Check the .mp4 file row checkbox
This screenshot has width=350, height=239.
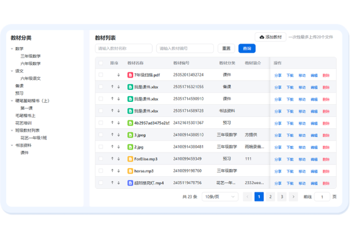(101, 183)
